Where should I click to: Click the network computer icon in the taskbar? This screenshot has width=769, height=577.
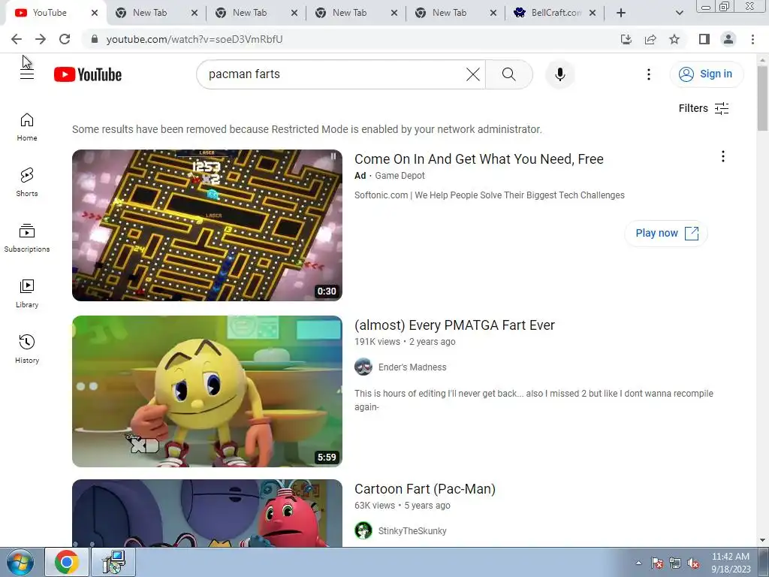click(114, 562)
